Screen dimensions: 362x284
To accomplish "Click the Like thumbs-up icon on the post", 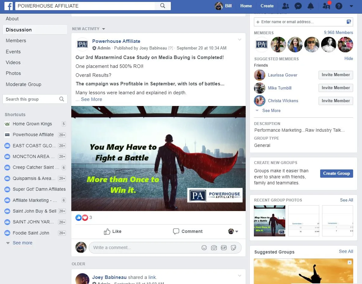I will pos(107,232).
